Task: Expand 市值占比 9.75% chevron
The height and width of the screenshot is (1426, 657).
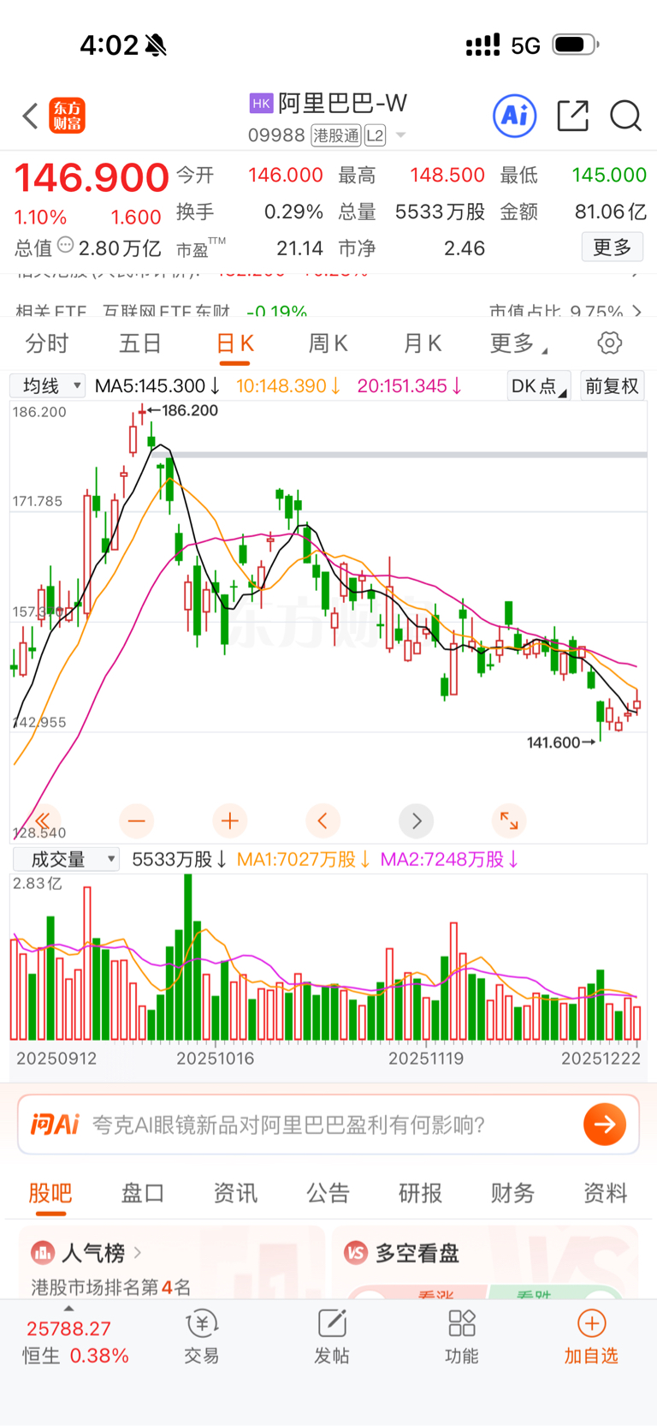Action: click(x=636, y=311)
